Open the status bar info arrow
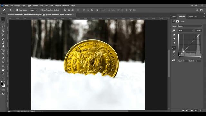 [x=40, y=111]
